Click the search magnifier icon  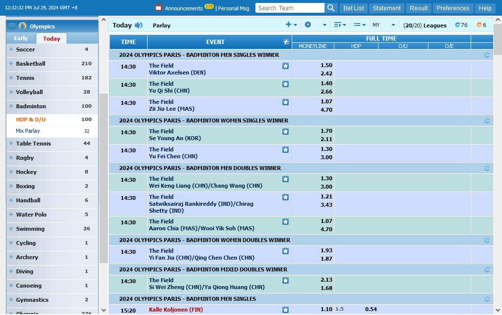tap(331, 8)
